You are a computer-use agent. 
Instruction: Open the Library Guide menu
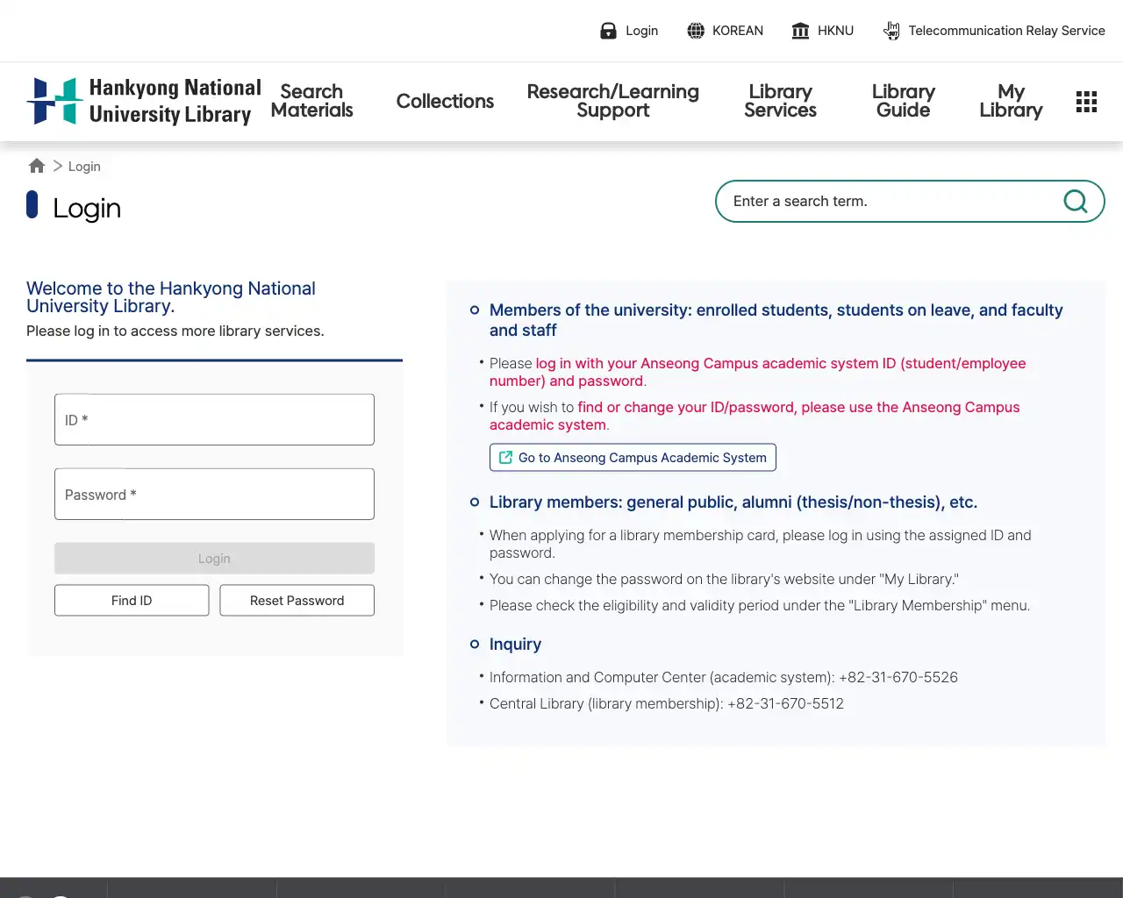click(x=903, y=101)
